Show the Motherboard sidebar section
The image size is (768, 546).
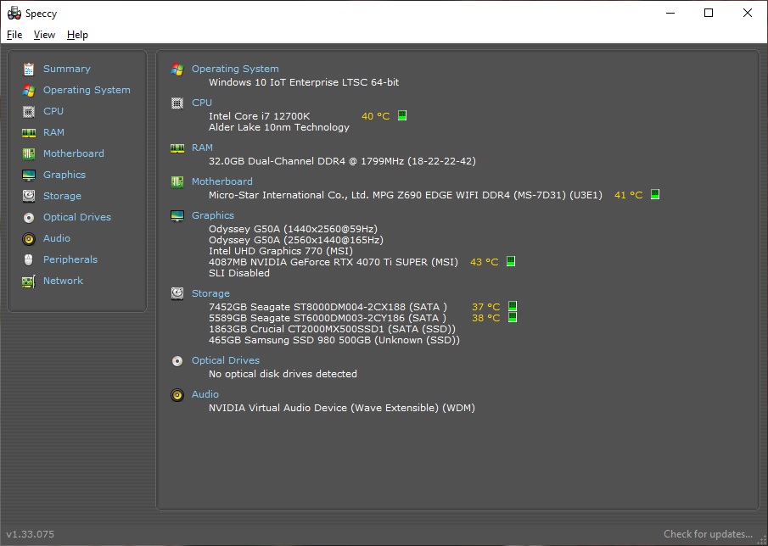(74, 153)
